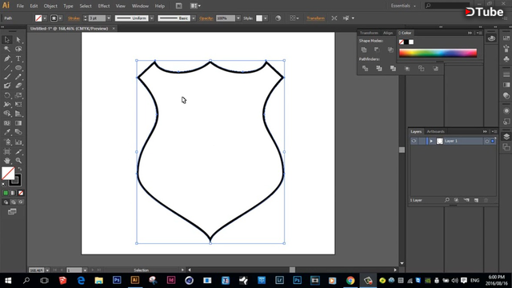Select the Shape Builder tool
Screen dimensions: 512x288
tap(7, 114)
